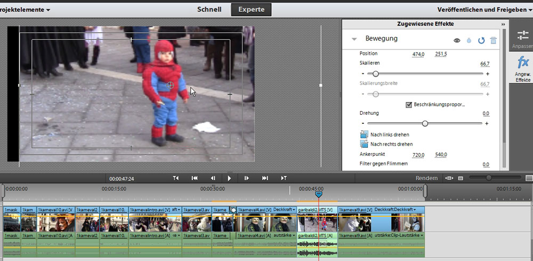Switch to the Schnell view tab
Viewport: 533px width, 261px height.
209,10
